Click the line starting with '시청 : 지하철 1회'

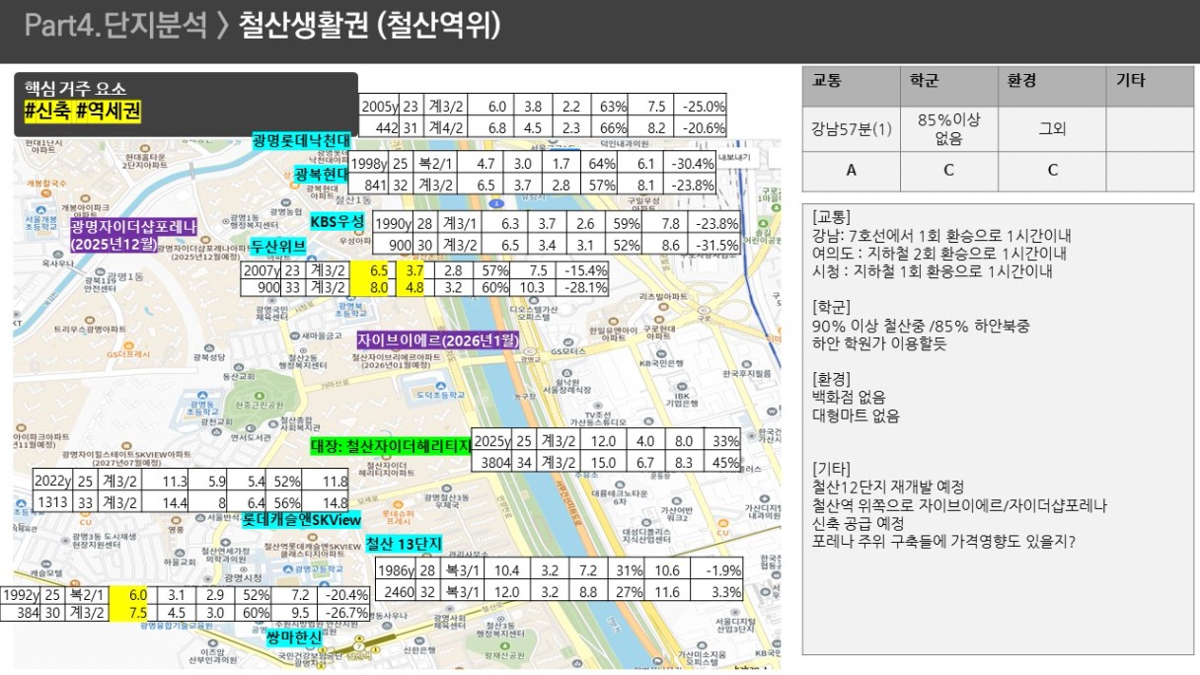(932, 271)
